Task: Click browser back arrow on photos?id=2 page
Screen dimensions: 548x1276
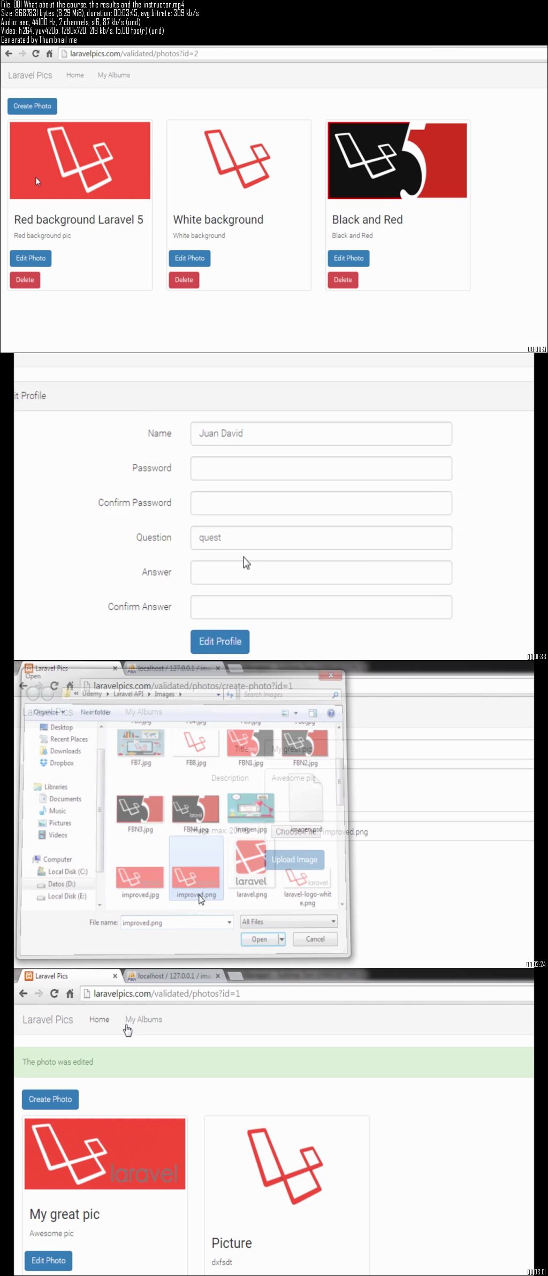Action: coord(9,54)
